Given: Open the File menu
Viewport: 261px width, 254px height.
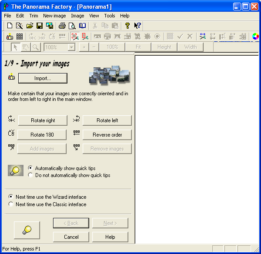Looking at the screenshot, I should [7, 16].
